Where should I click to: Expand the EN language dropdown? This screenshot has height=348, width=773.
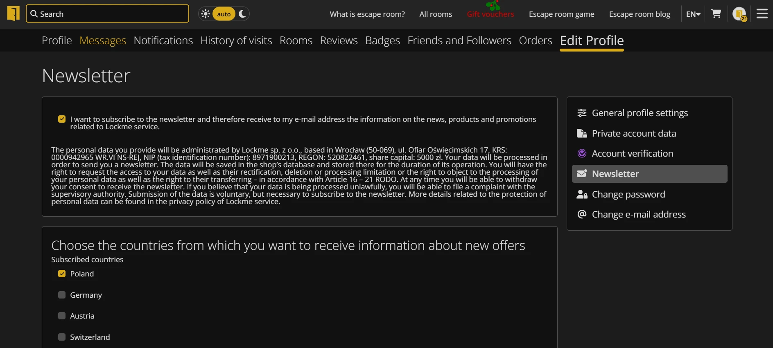[693, 14]
